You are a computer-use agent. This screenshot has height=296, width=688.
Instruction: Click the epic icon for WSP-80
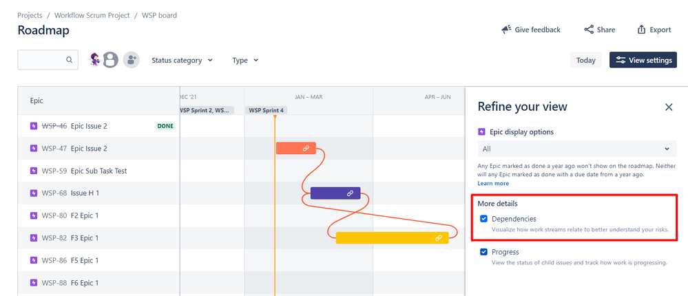34,215
